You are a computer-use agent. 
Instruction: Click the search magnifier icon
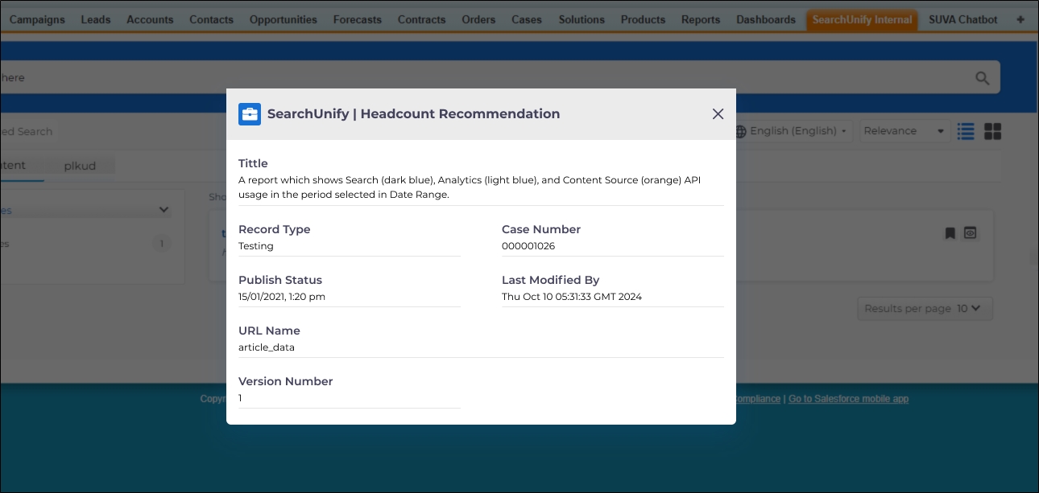[982, 78]
